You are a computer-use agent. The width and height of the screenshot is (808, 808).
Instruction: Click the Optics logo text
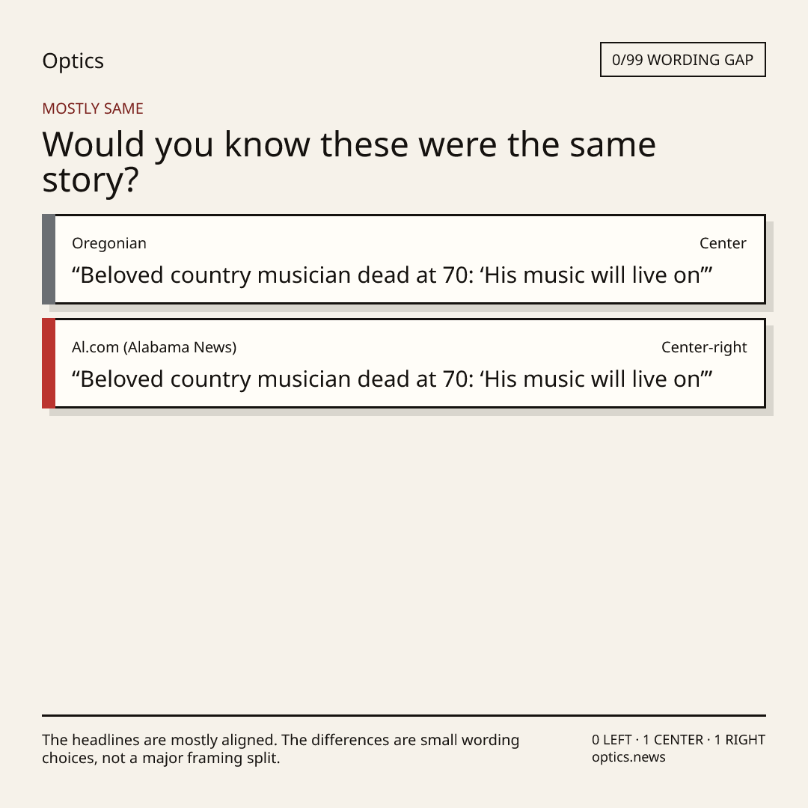73,61
